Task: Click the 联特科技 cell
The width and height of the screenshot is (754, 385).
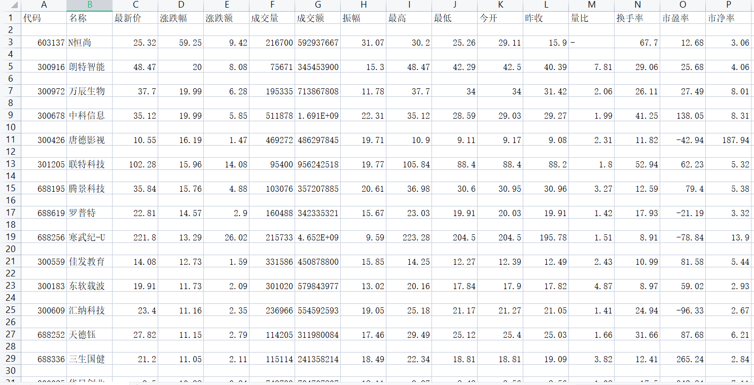Action: [90, 164]
